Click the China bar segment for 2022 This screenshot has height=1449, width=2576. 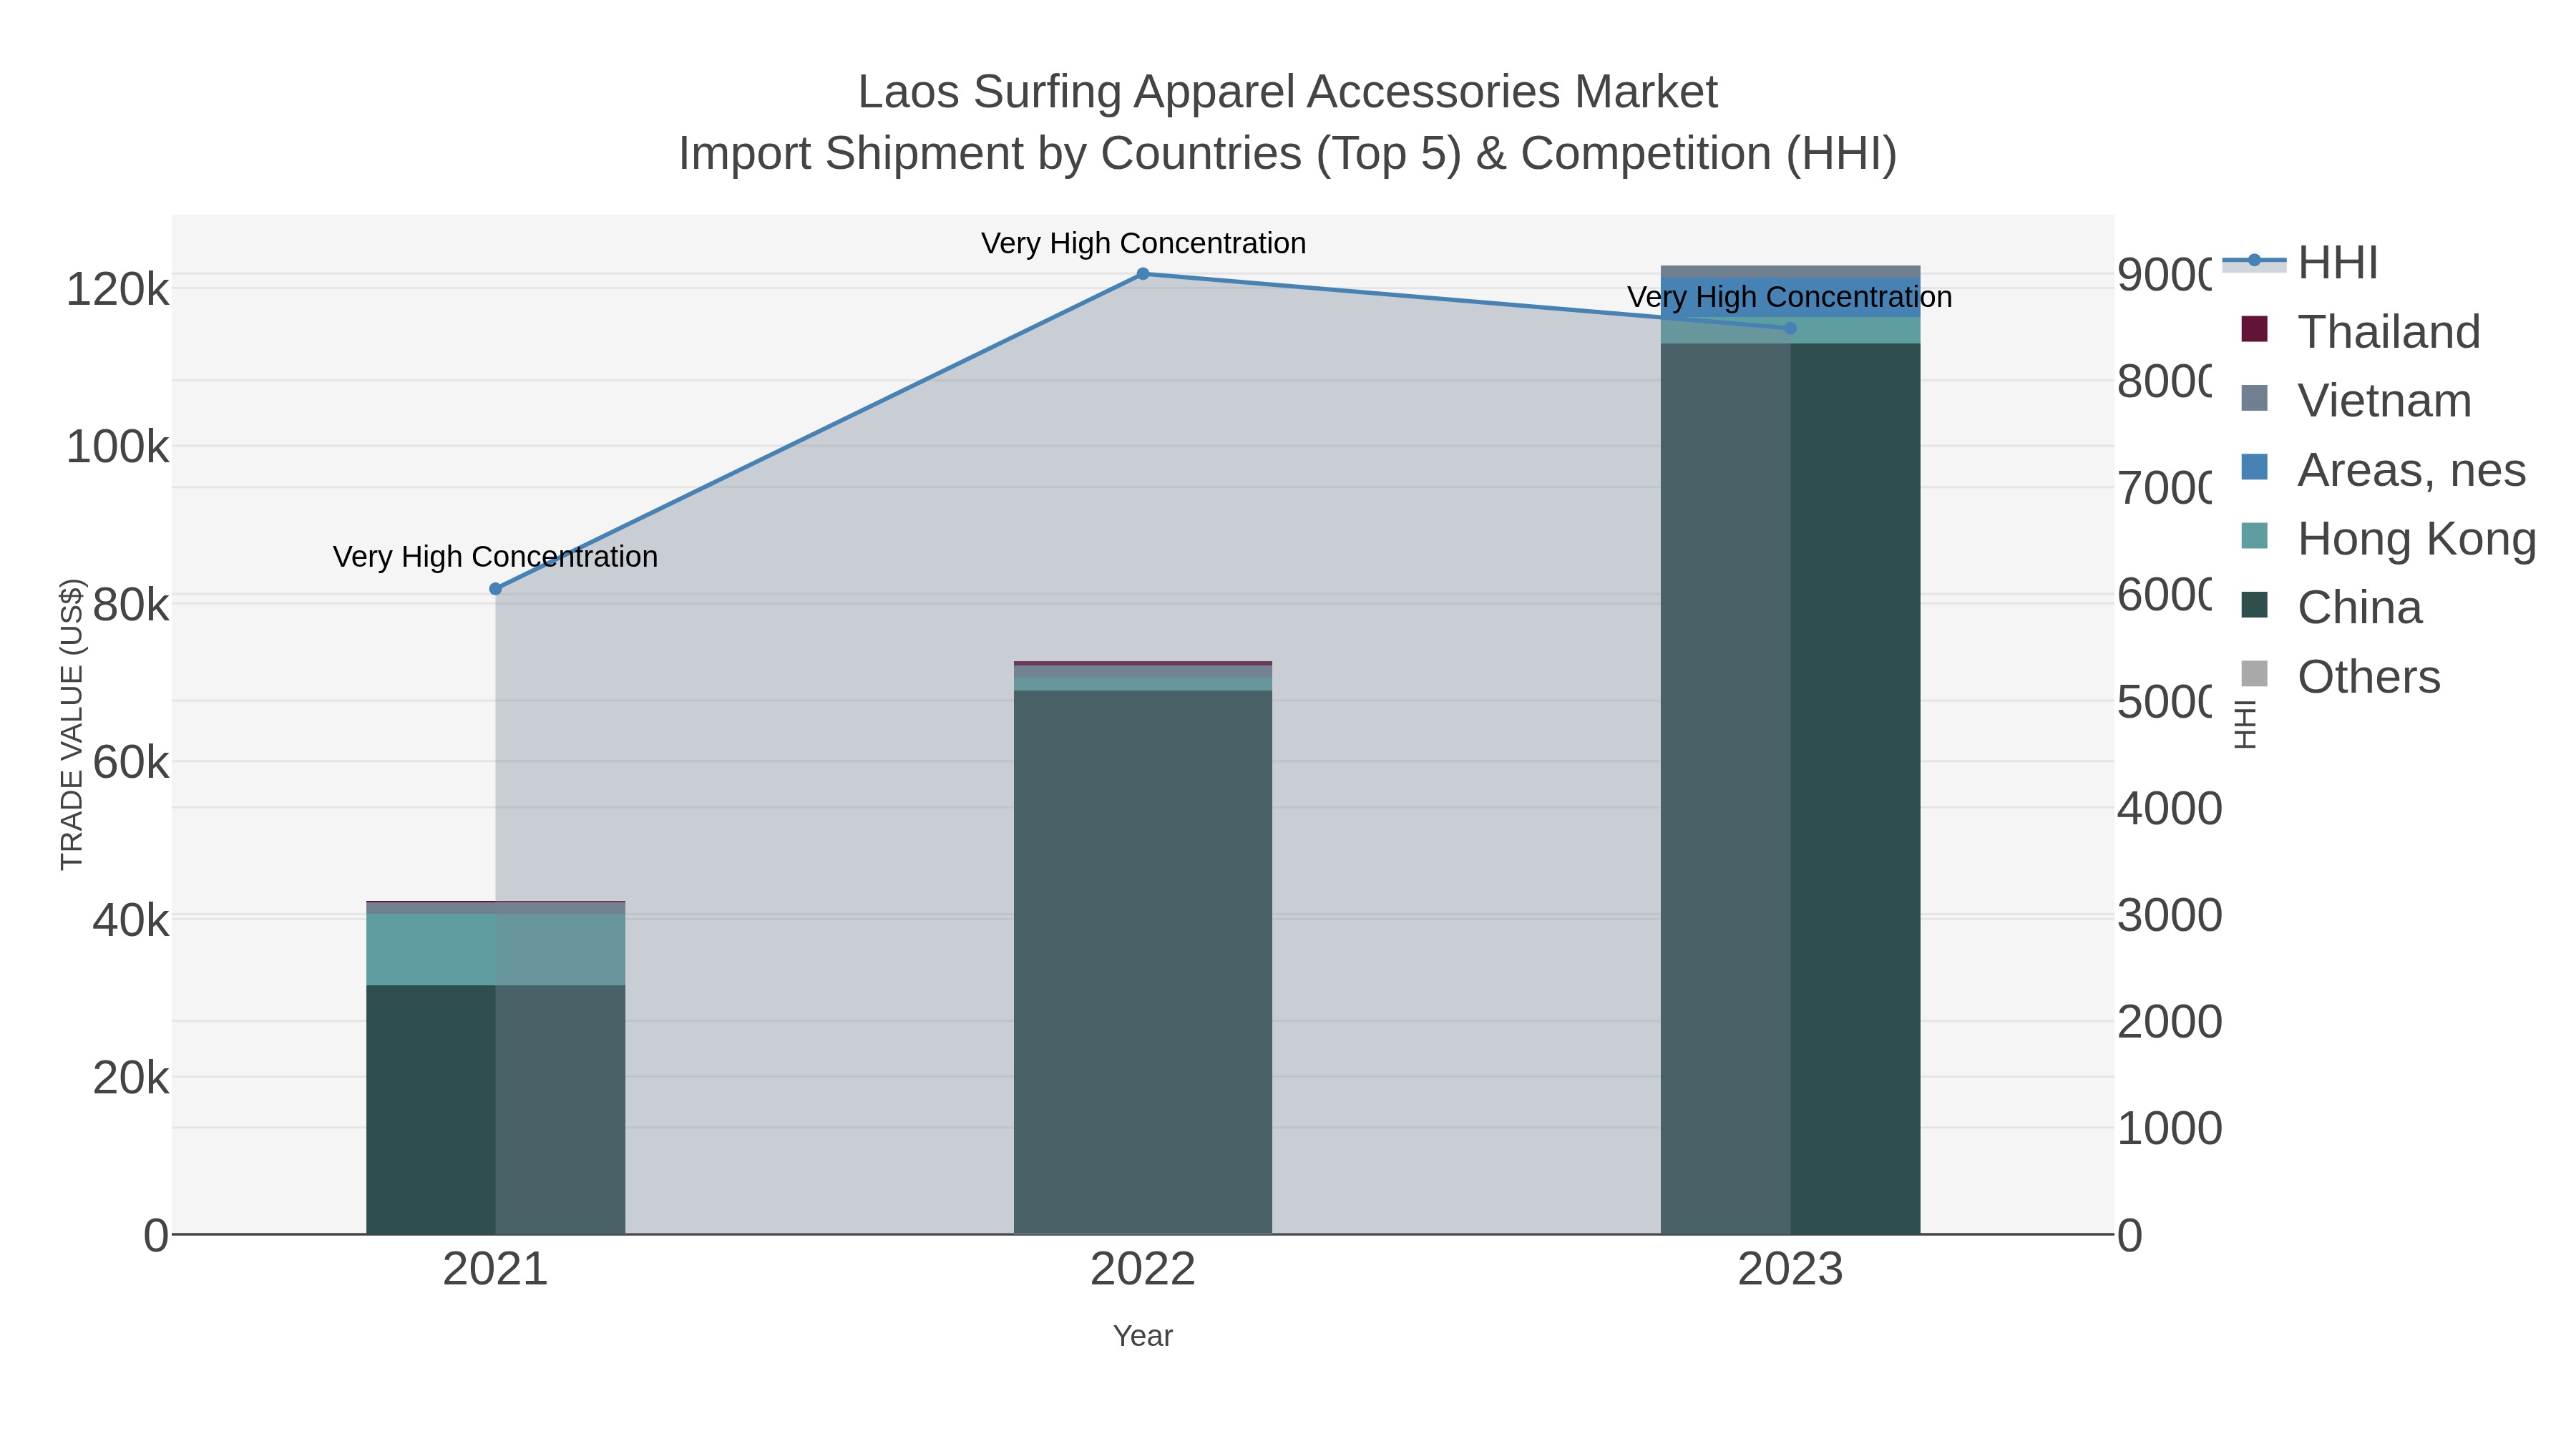click(x=1143, y=962)
